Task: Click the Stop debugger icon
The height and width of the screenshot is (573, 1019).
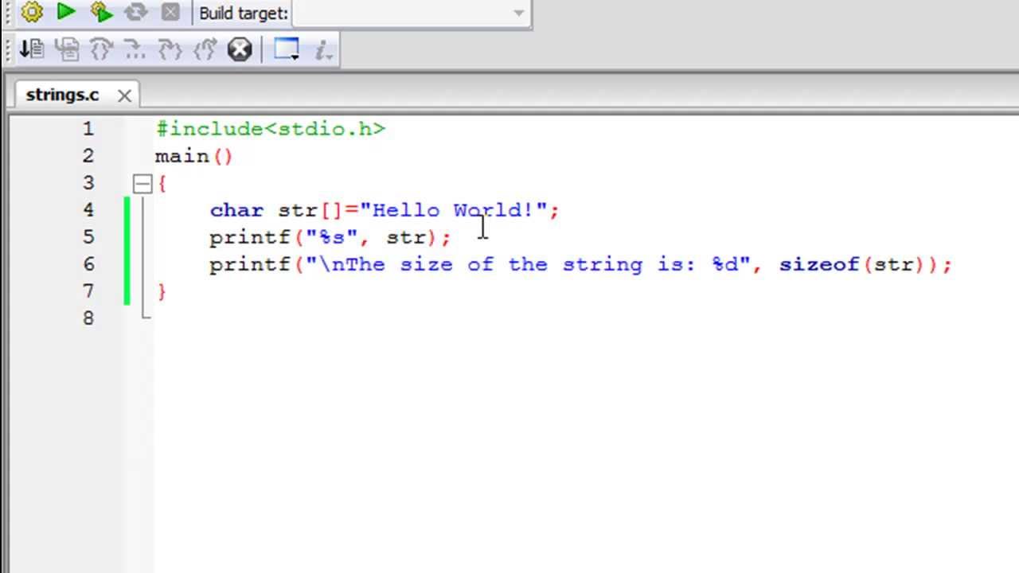Action: [240, 49]
